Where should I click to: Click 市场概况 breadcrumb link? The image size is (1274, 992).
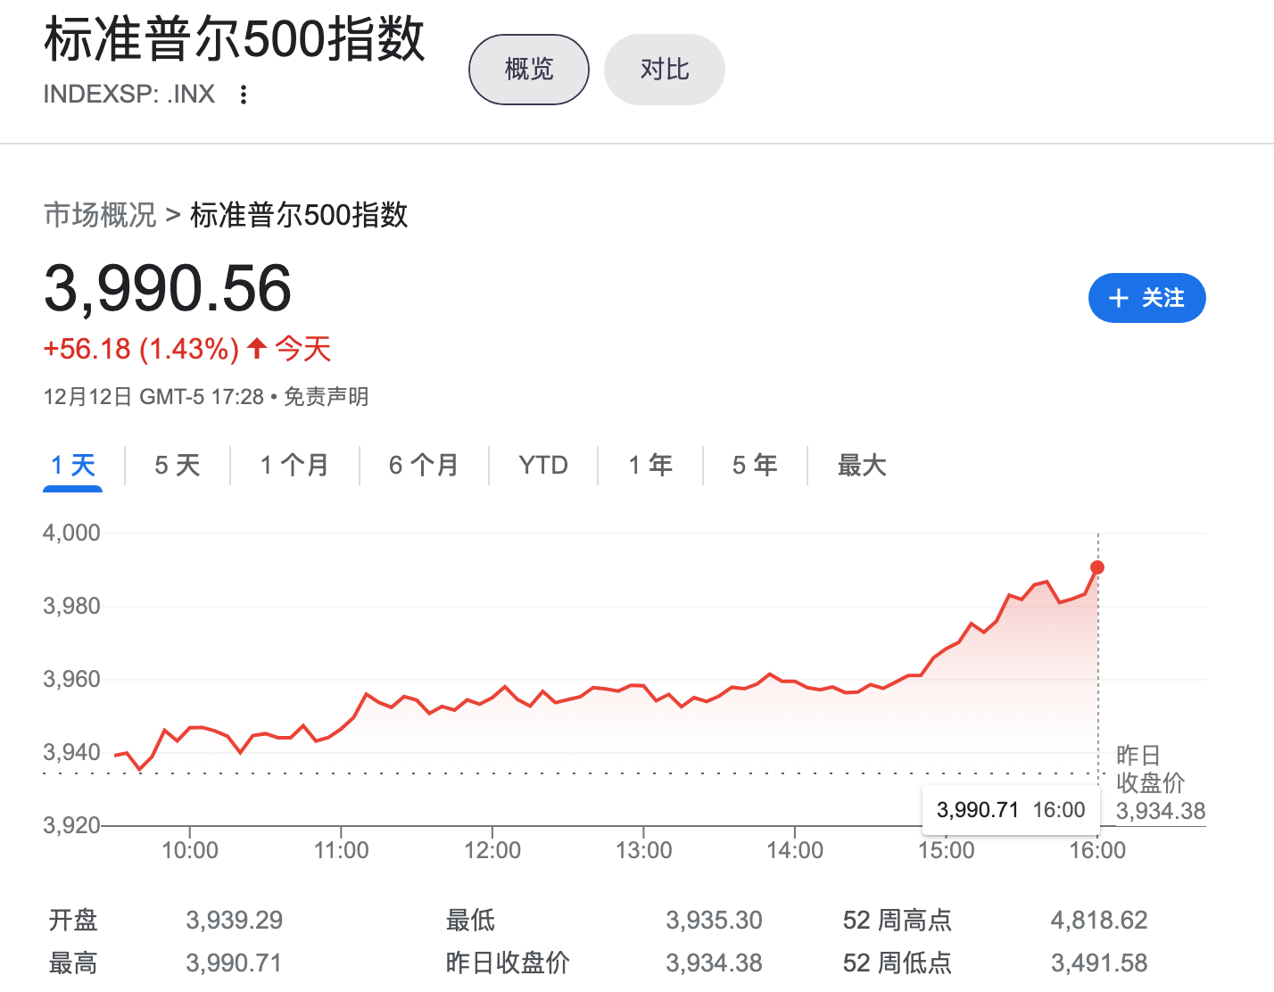pos(100,215)
